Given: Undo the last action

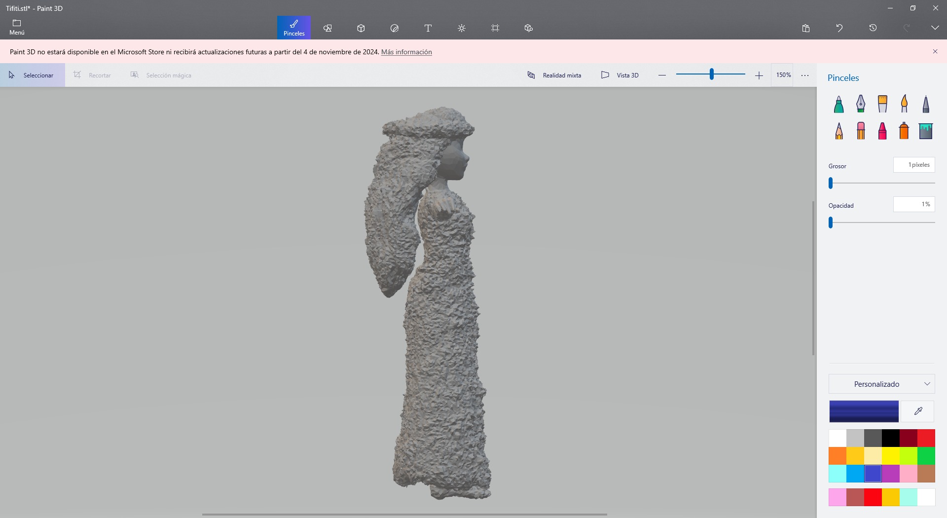Looking at the screenshot, I should (x=839, y=28).
